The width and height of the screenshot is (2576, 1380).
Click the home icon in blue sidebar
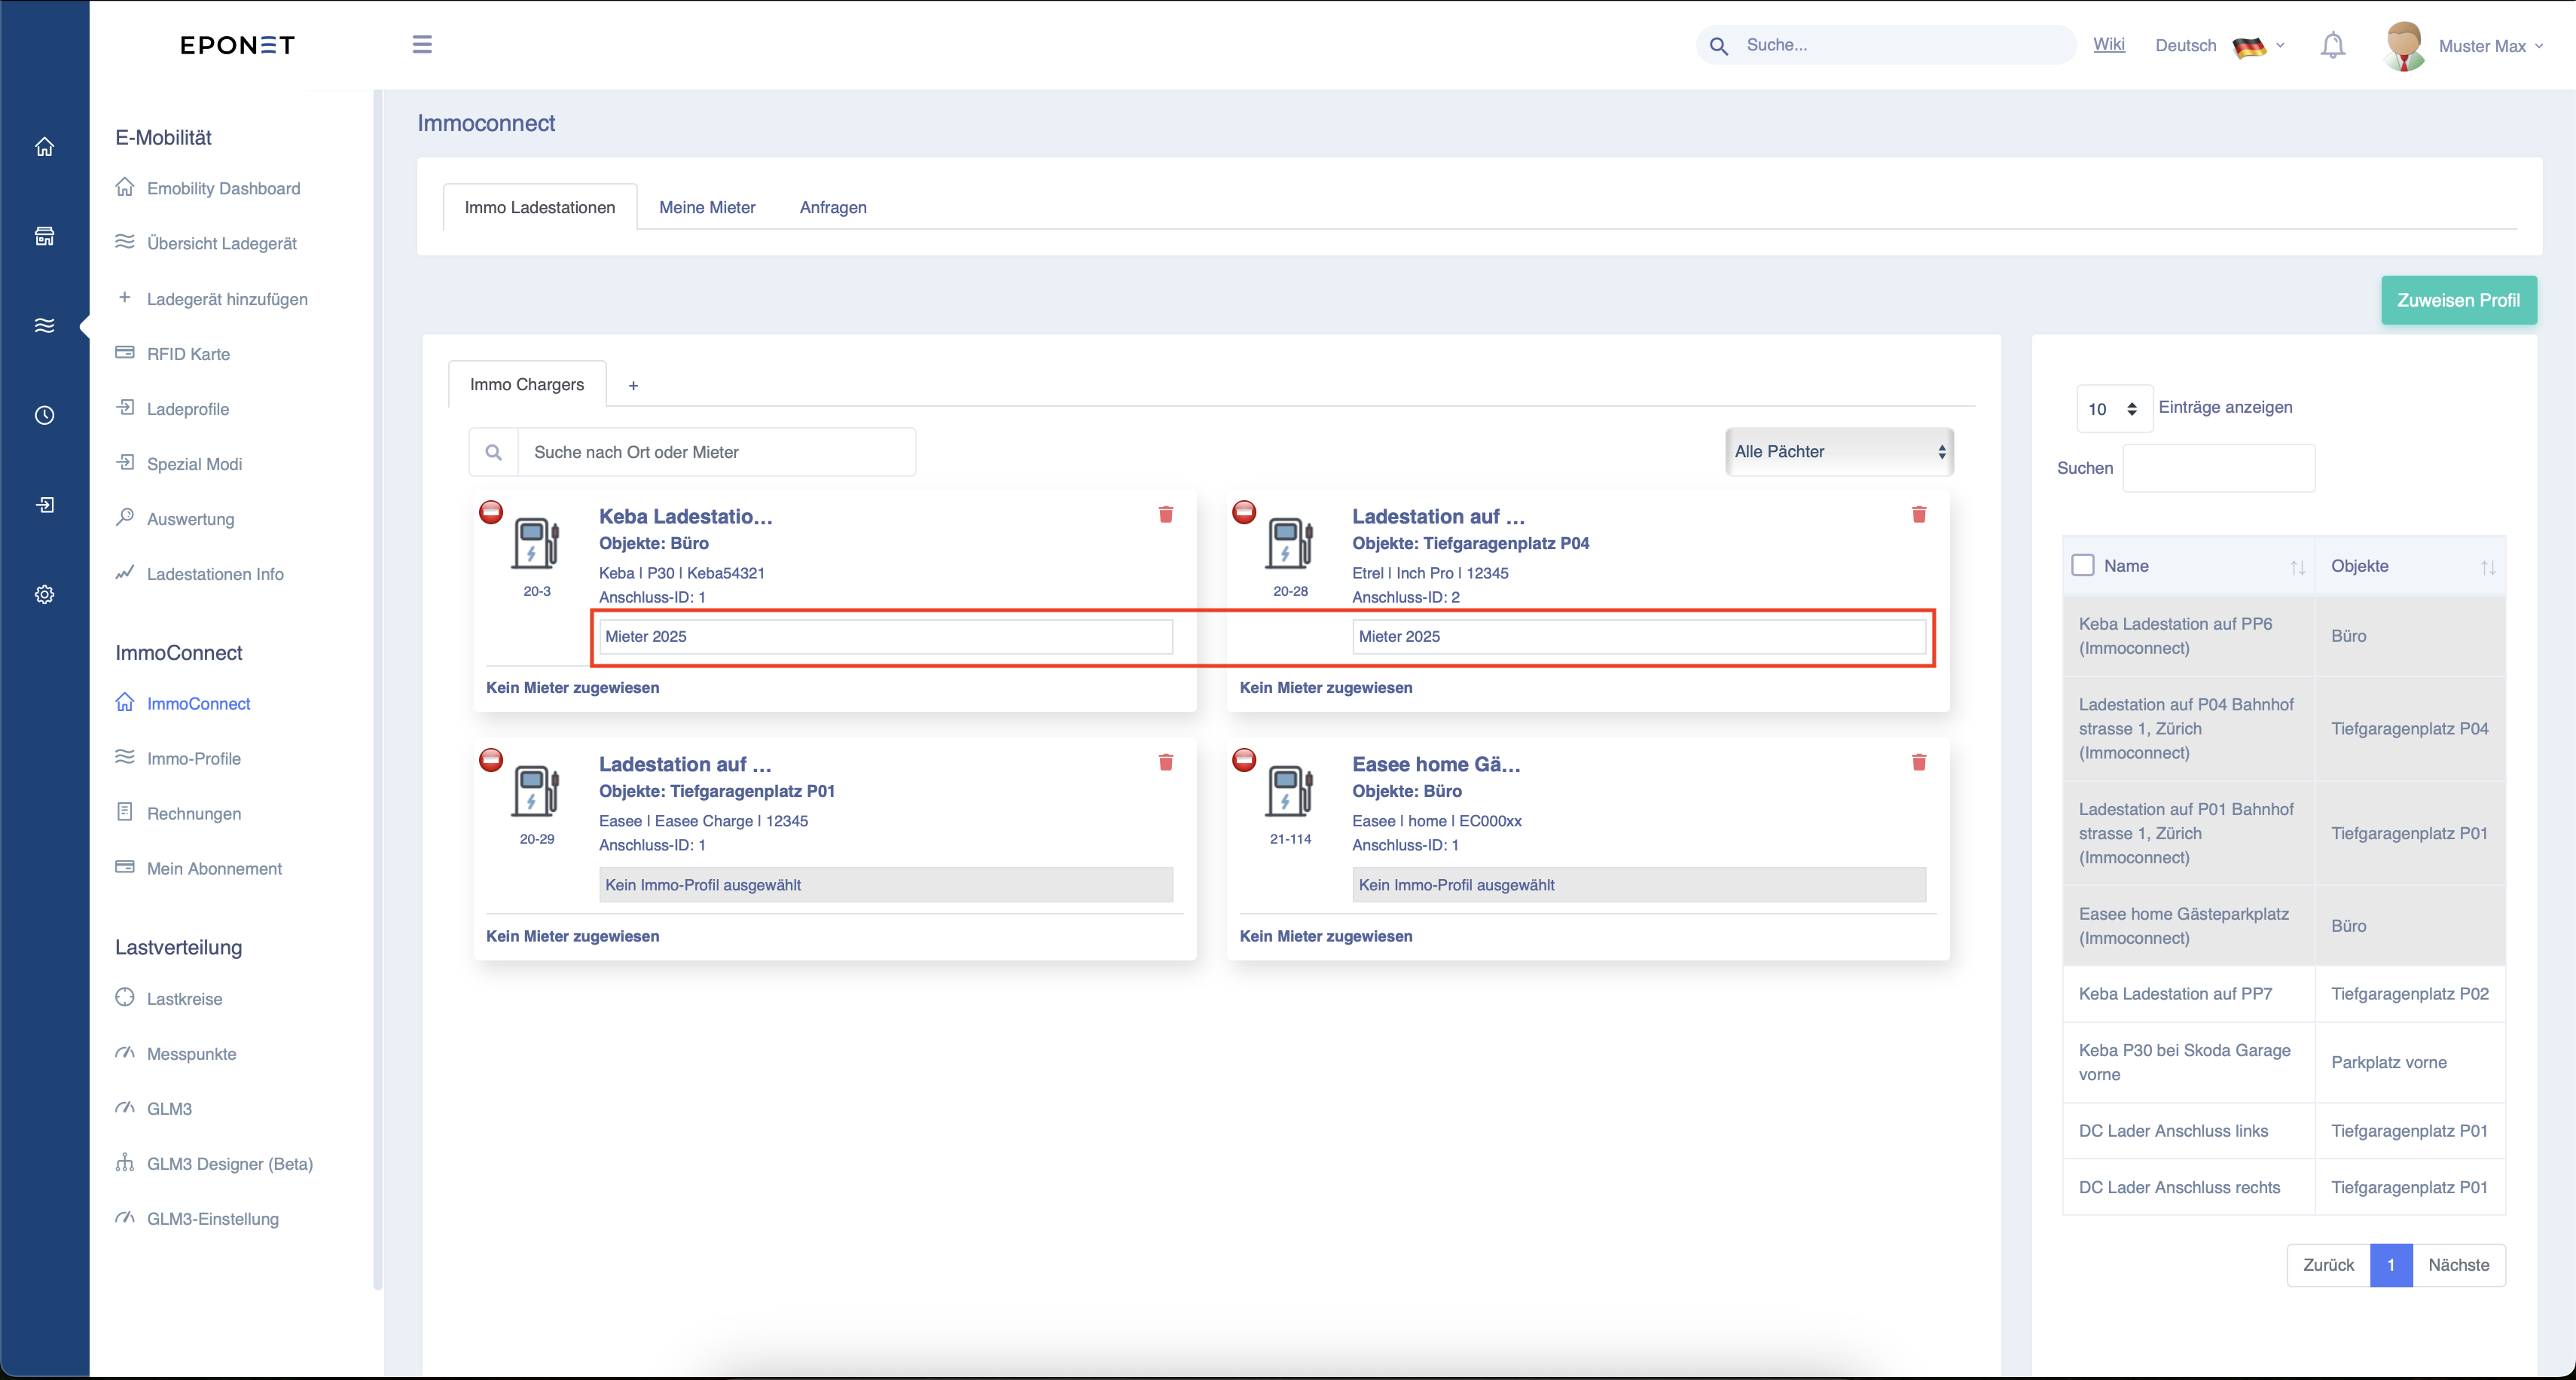coord(45,147)
